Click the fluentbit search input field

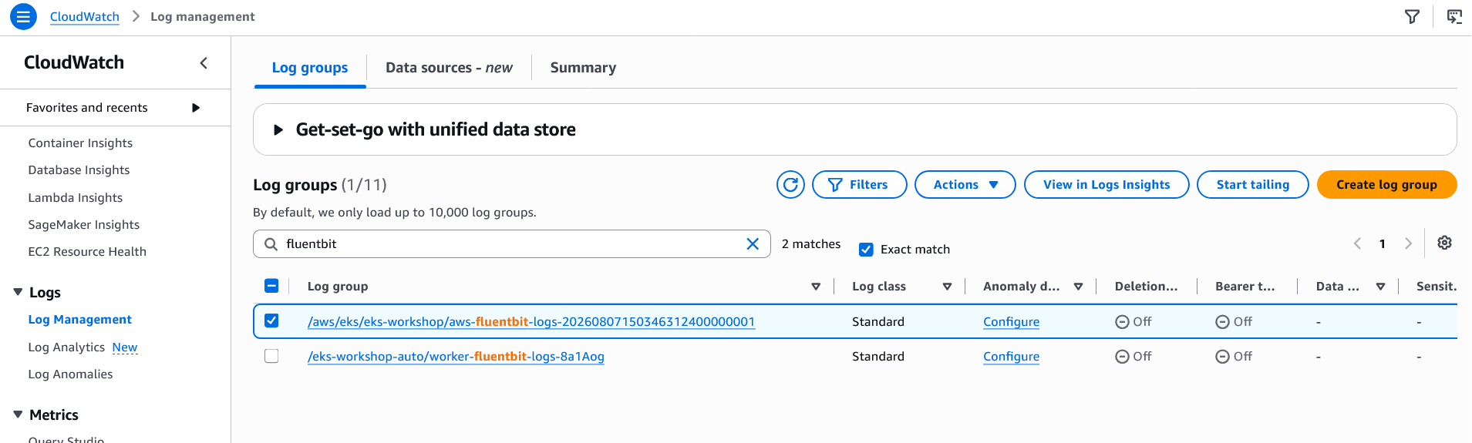point(512,244)
